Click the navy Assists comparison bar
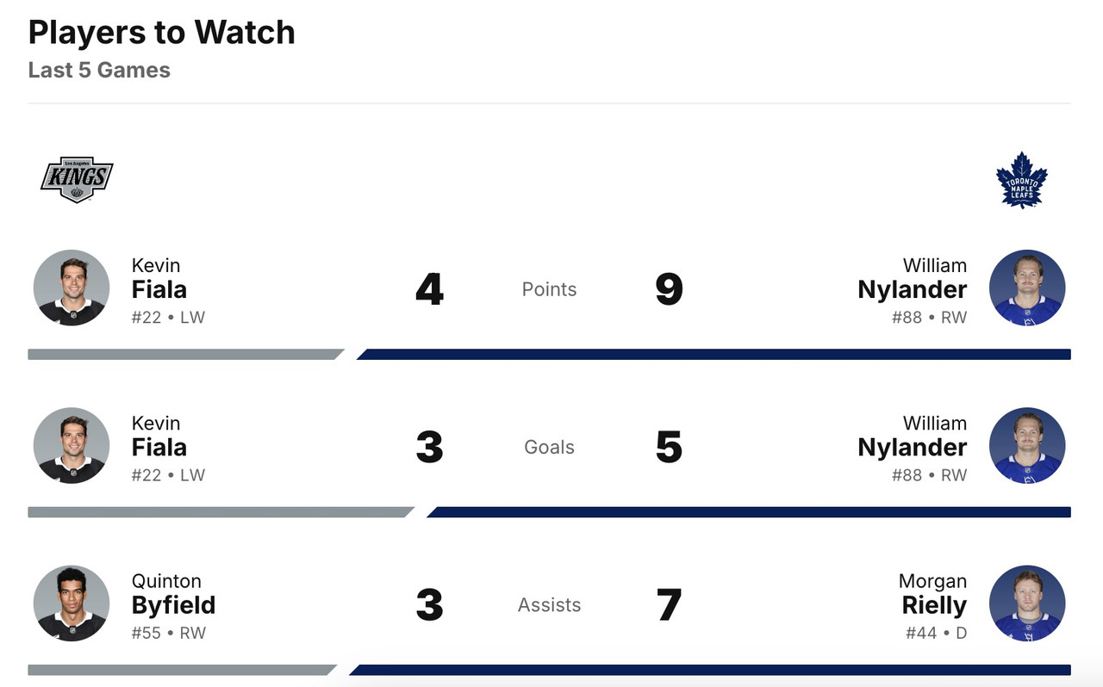Image resolution: width=1103 pixels, height=687 pixels. [x=709, y=670]
